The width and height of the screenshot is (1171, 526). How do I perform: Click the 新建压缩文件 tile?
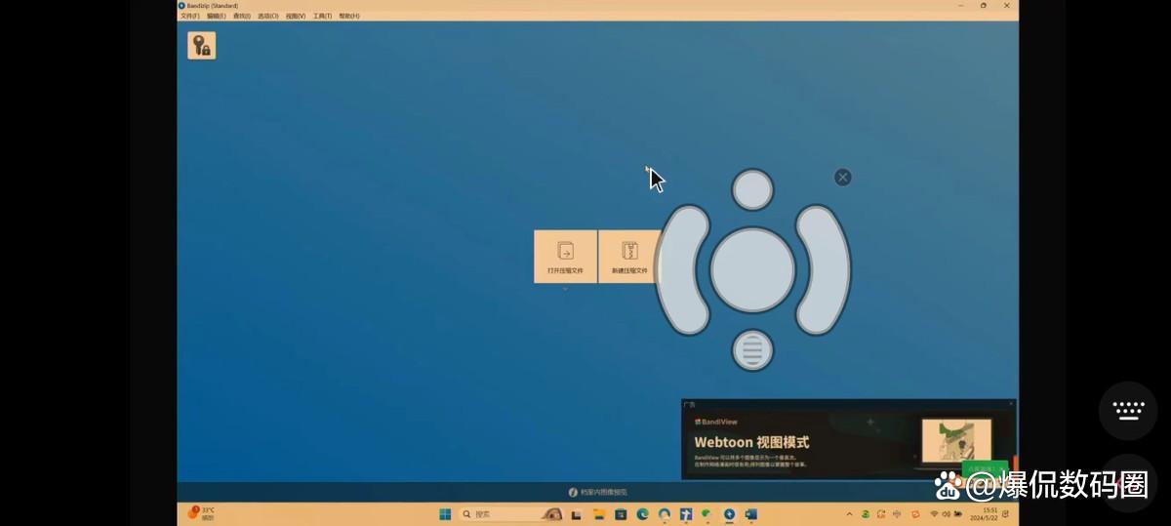[x=628, y=257]
